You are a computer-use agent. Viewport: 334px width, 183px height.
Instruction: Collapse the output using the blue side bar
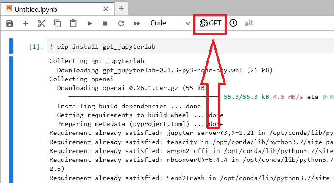pyautogui.click(x=11, y=120)
